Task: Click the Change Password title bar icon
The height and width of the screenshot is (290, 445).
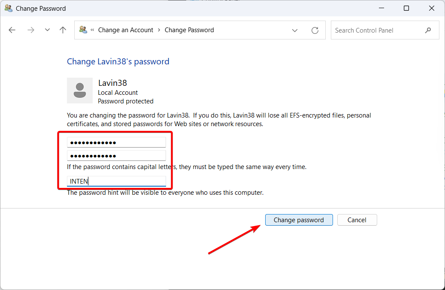Action: point(9,8)
